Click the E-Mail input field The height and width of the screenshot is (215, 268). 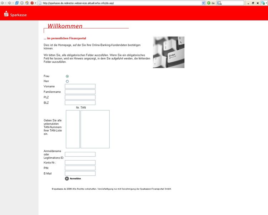(x=80, y=173)
